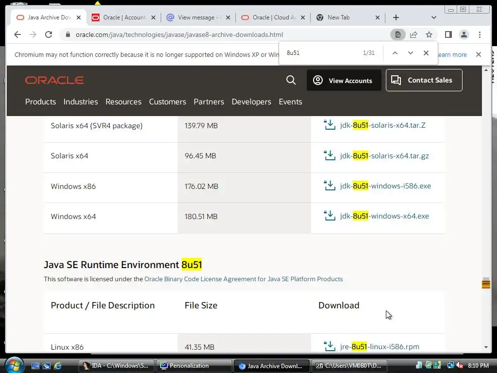Click the scrollbar down arrow

486,347
